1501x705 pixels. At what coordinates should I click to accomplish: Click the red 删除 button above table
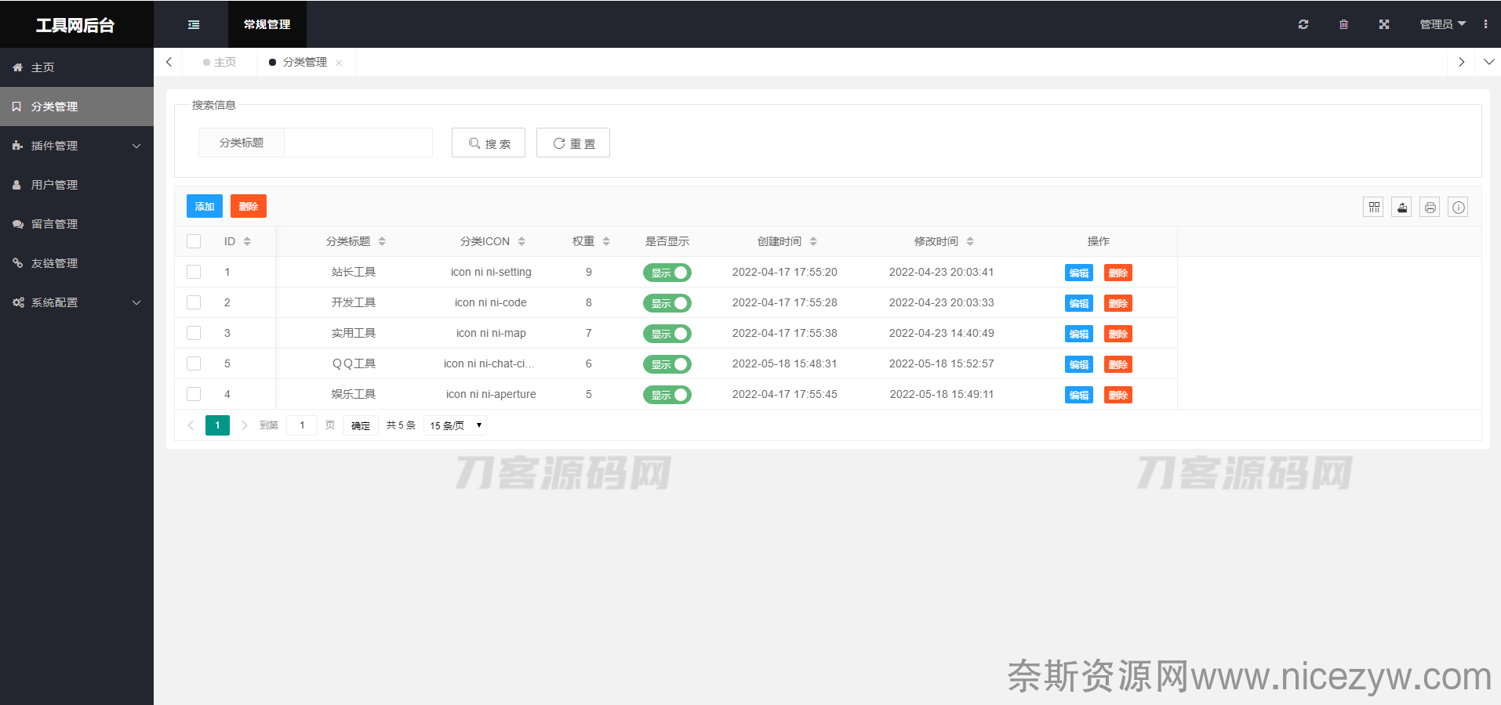(249, 206)
